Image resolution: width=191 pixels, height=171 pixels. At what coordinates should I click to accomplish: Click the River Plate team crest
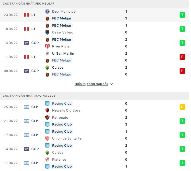pyautogui.click(x=47, y=46)
